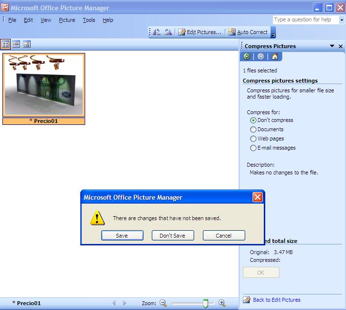The width and height of the screenshot is (346, 310).
Task: Open toolbar options dropdown arrow
Action: [x=273, y=33]
